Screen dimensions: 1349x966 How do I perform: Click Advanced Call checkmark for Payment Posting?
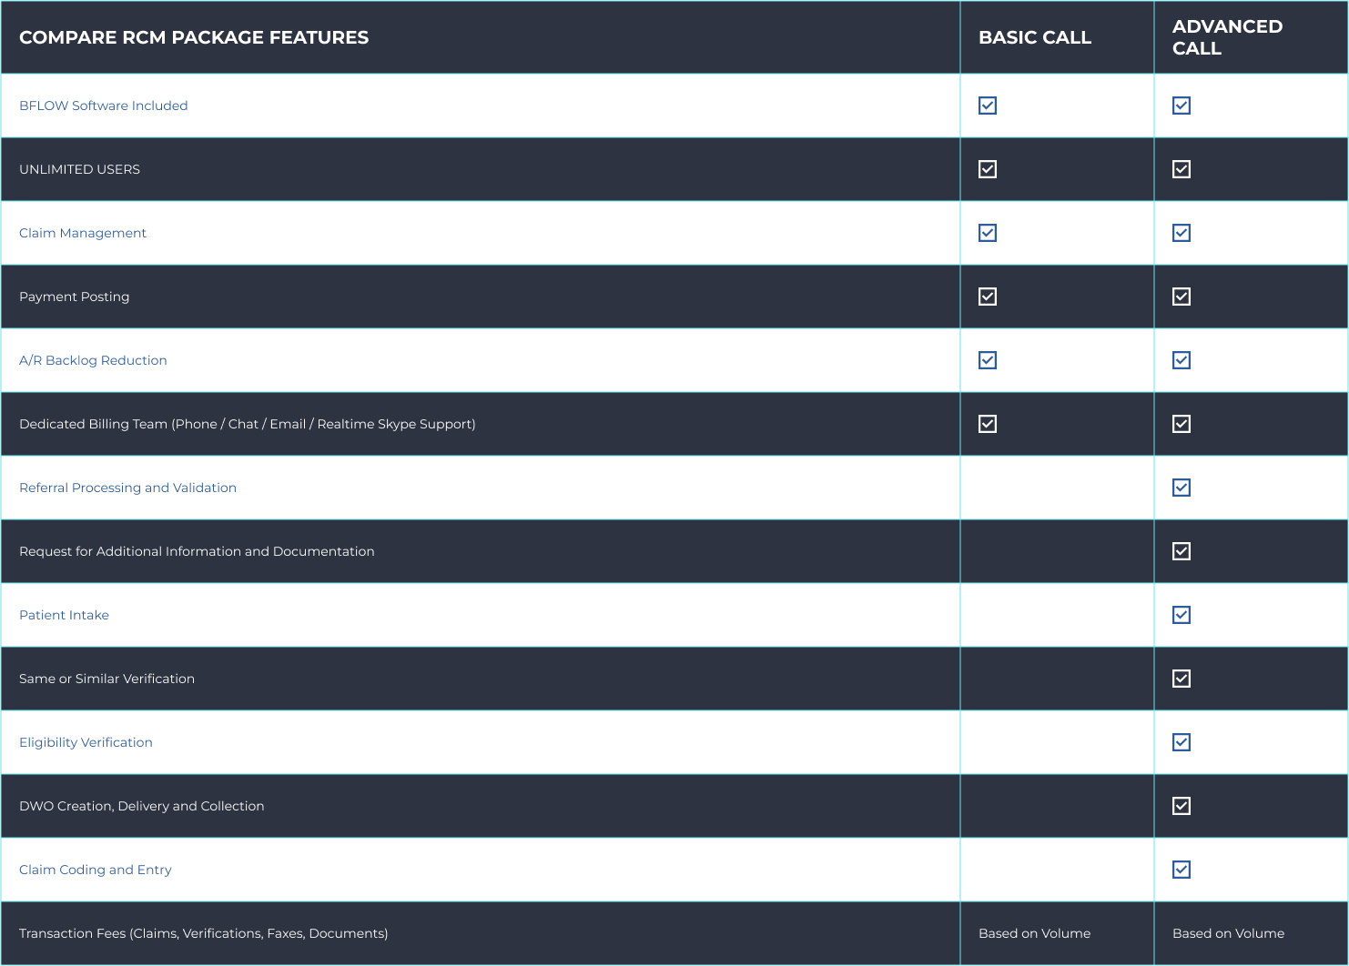point(1182,297)
